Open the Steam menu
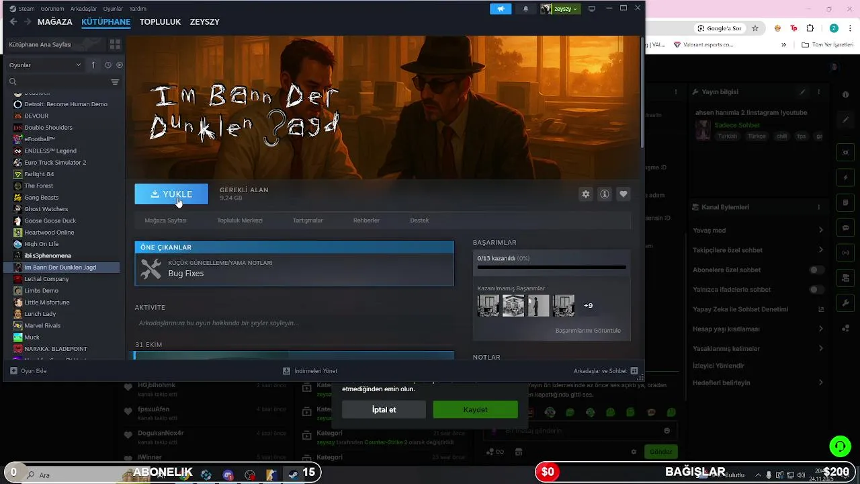This screenshot has width=860, height=484. click(26, 9)
